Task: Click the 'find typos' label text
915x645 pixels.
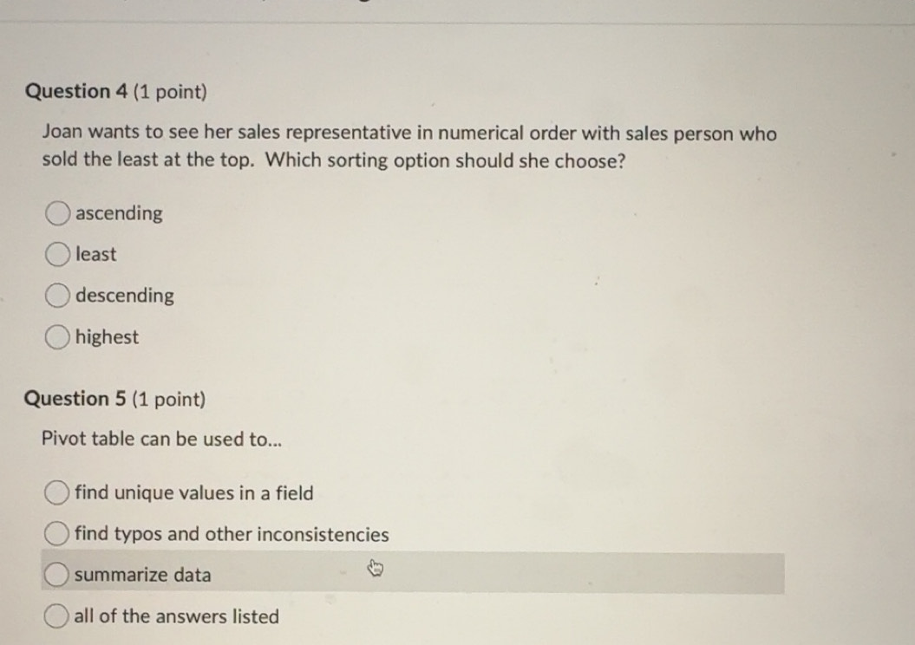Action: (x=232, y=534)
